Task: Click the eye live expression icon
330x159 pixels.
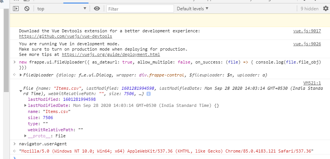Action: (97, 9)
